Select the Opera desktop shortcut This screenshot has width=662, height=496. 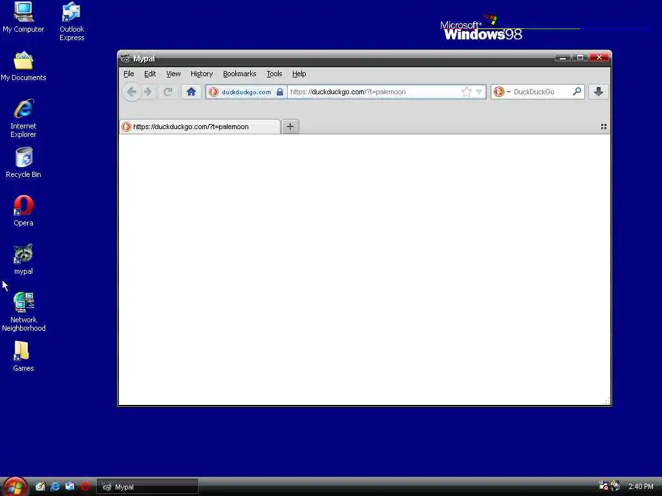[x=23, y=211]
